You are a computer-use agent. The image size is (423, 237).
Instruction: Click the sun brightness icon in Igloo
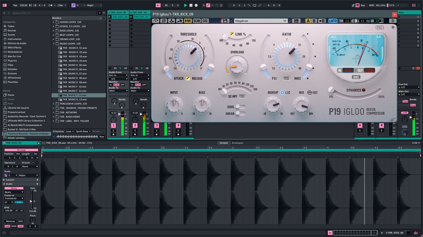coord(393,27)
